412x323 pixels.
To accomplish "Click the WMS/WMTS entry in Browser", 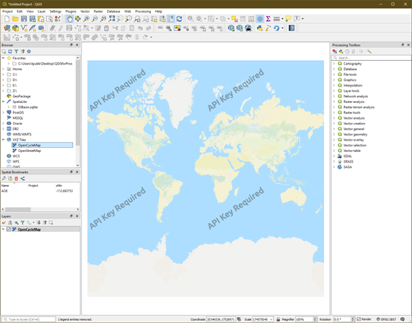I will 22,134.
